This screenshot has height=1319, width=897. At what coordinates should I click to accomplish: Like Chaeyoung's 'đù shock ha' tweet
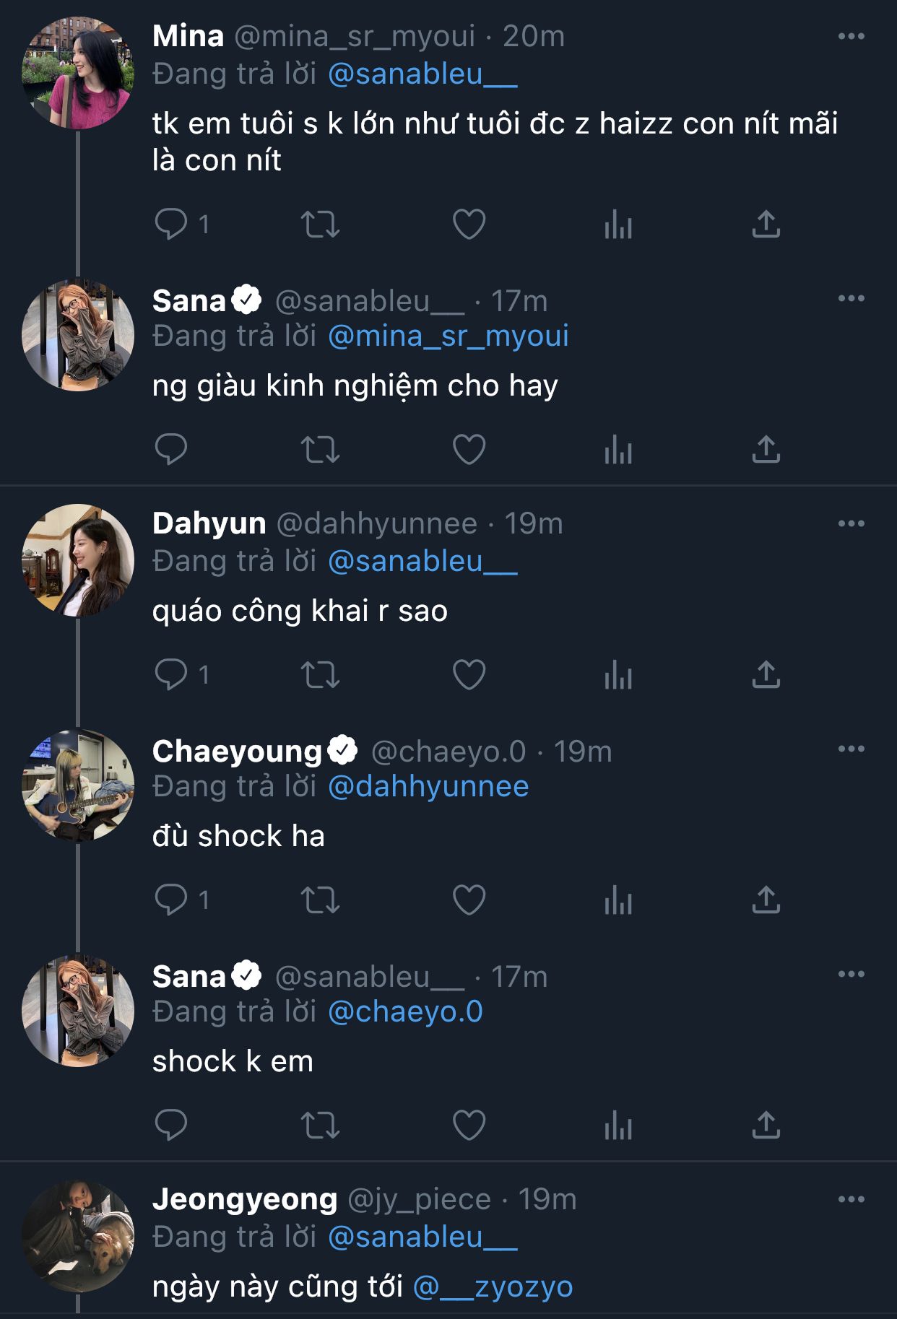click(x=469, y=900)
